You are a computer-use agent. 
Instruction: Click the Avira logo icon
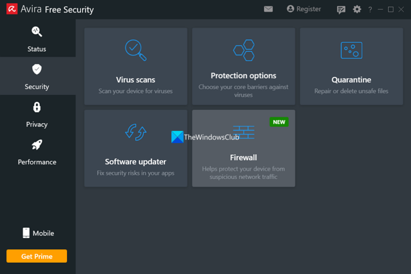click(x=11, y=9)
